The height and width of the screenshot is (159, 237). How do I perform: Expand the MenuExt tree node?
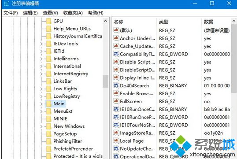41,111
